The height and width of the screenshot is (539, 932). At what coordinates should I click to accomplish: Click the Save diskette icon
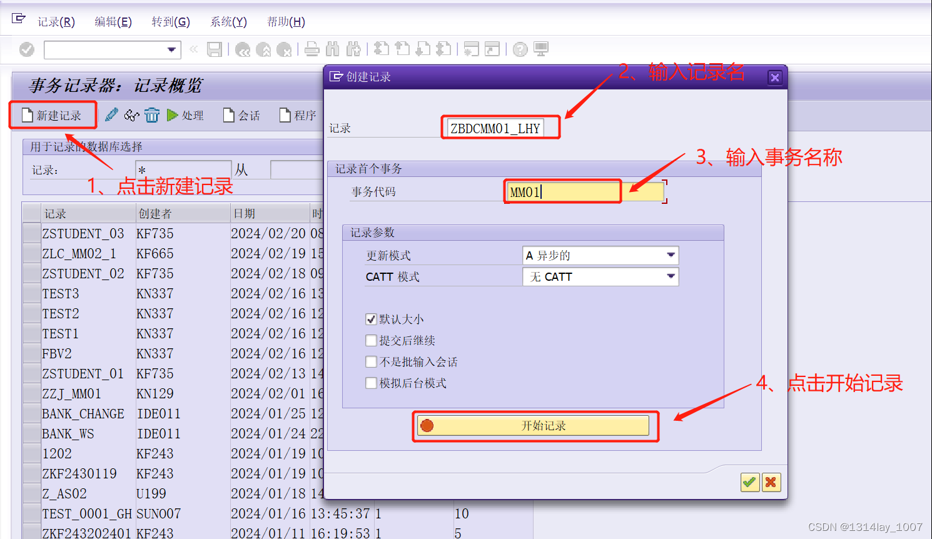[215, 49]
